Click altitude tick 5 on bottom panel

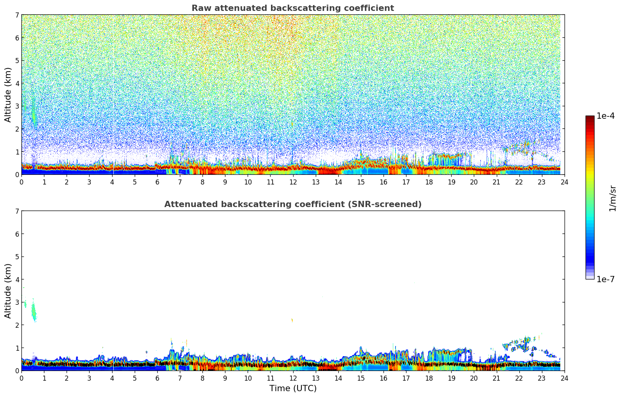coord(17,257)
